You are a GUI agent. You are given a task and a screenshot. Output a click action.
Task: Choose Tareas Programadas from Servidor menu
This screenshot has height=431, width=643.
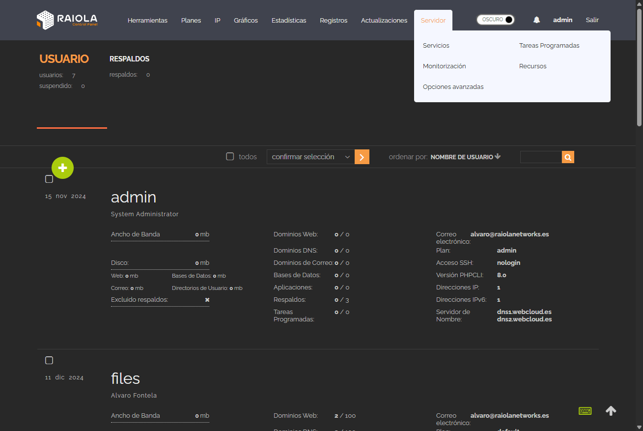pyautogui.click(x=549, y=45)
